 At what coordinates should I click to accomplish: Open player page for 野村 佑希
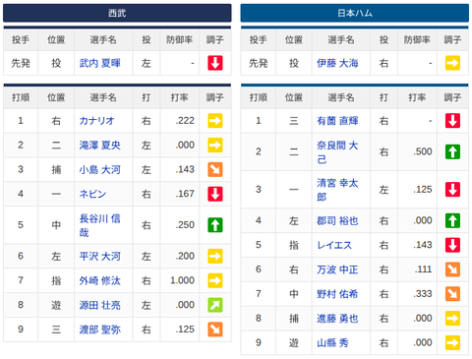point(337,294)
